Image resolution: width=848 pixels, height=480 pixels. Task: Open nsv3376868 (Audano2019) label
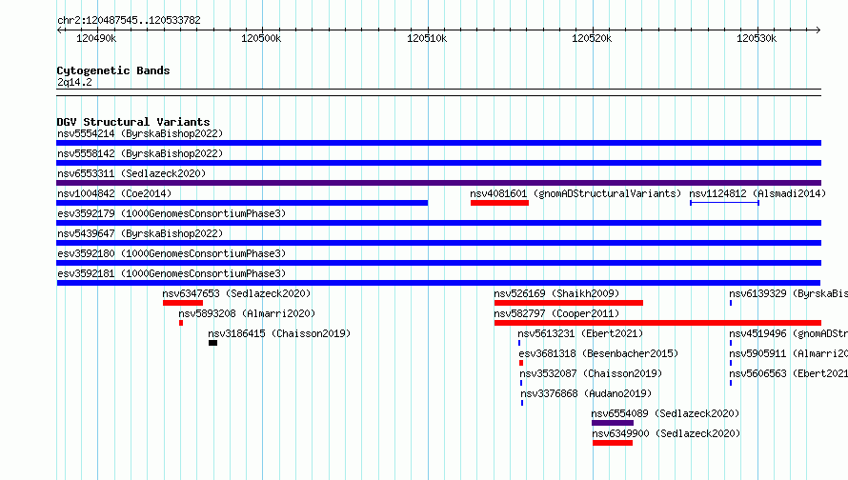point(586,393)
